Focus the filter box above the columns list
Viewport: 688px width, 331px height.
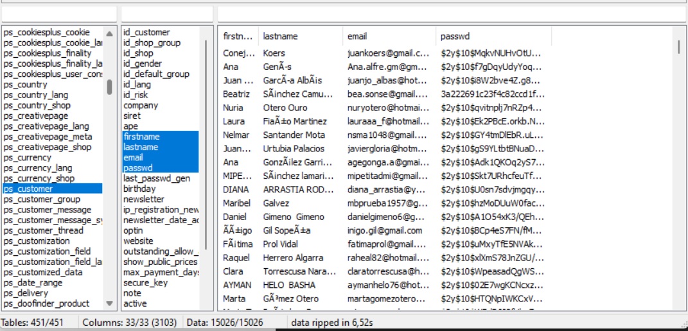(x=167, y=13)
